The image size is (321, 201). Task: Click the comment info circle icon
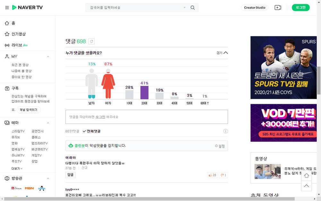pyautogui.click(x=226, y=131)
